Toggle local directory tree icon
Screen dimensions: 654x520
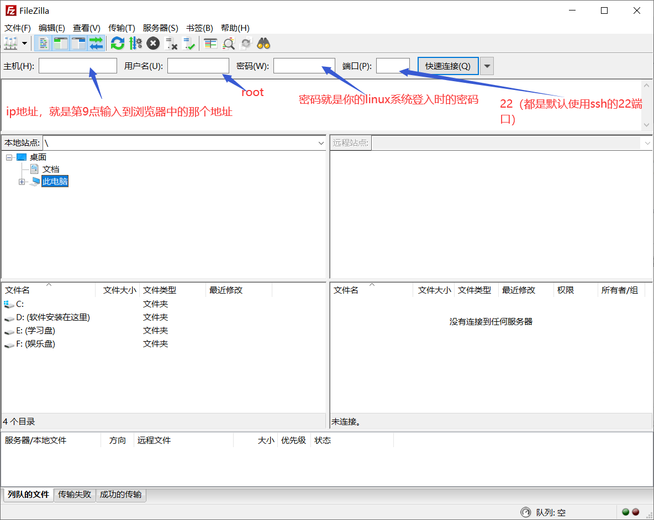click(x=61, y=43)
